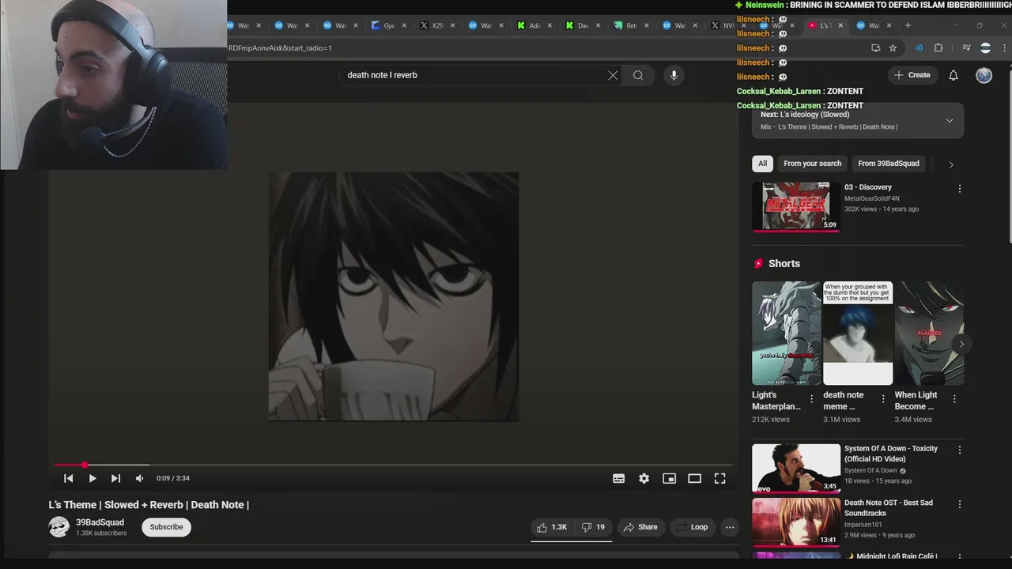Open more actions ellipsis below video
1012x569 pixels.
[x=730, y=527]
